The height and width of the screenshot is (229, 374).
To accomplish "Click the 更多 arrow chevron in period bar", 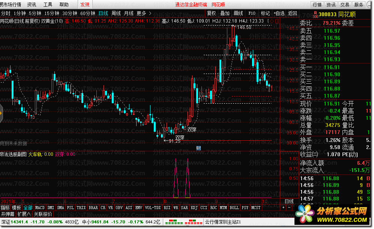I will point(150,14).
